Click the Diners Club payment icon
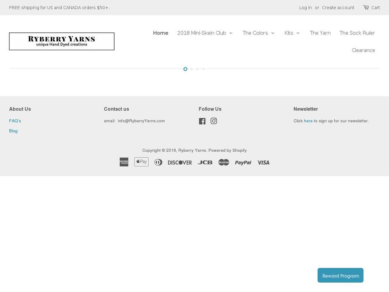389x292 pixels. (158, 162)
